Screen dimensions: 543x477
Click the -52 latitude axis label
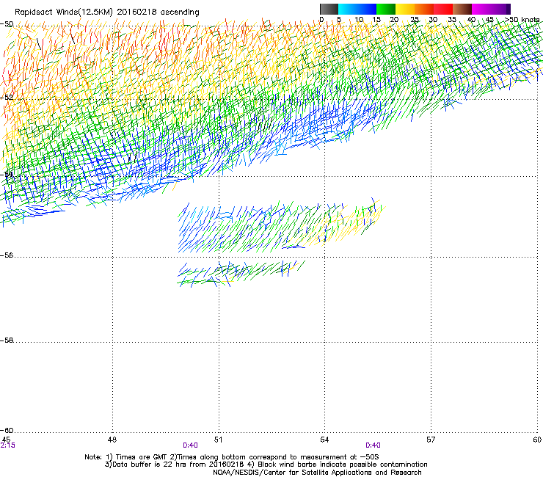pyautogui.click(x=7, y=98)
